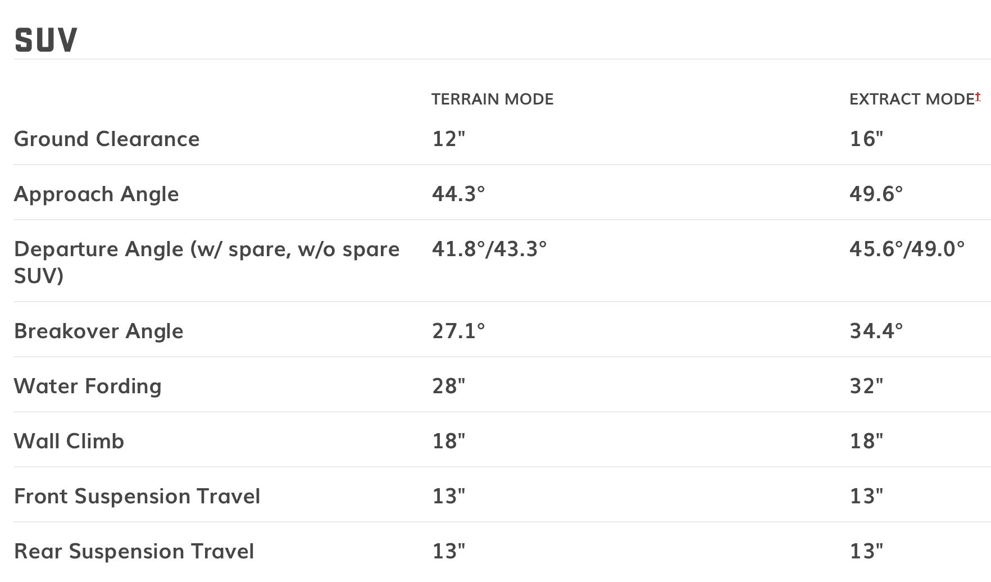Click the SUV section heading
This screenshot has height=582, width=991.
[x=46, y=40]
